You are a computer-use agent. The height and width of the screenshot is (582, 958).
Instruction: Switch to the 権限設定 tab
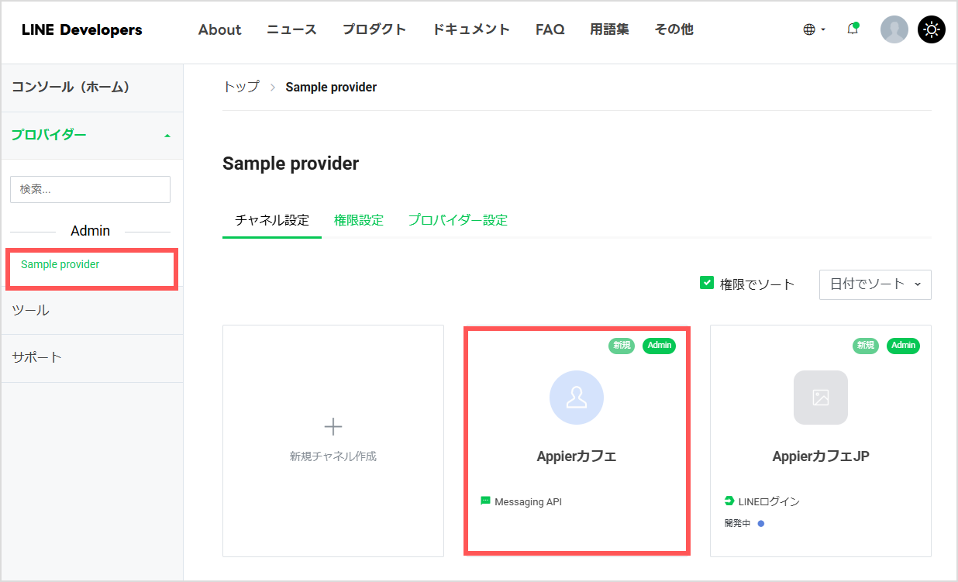359,220
